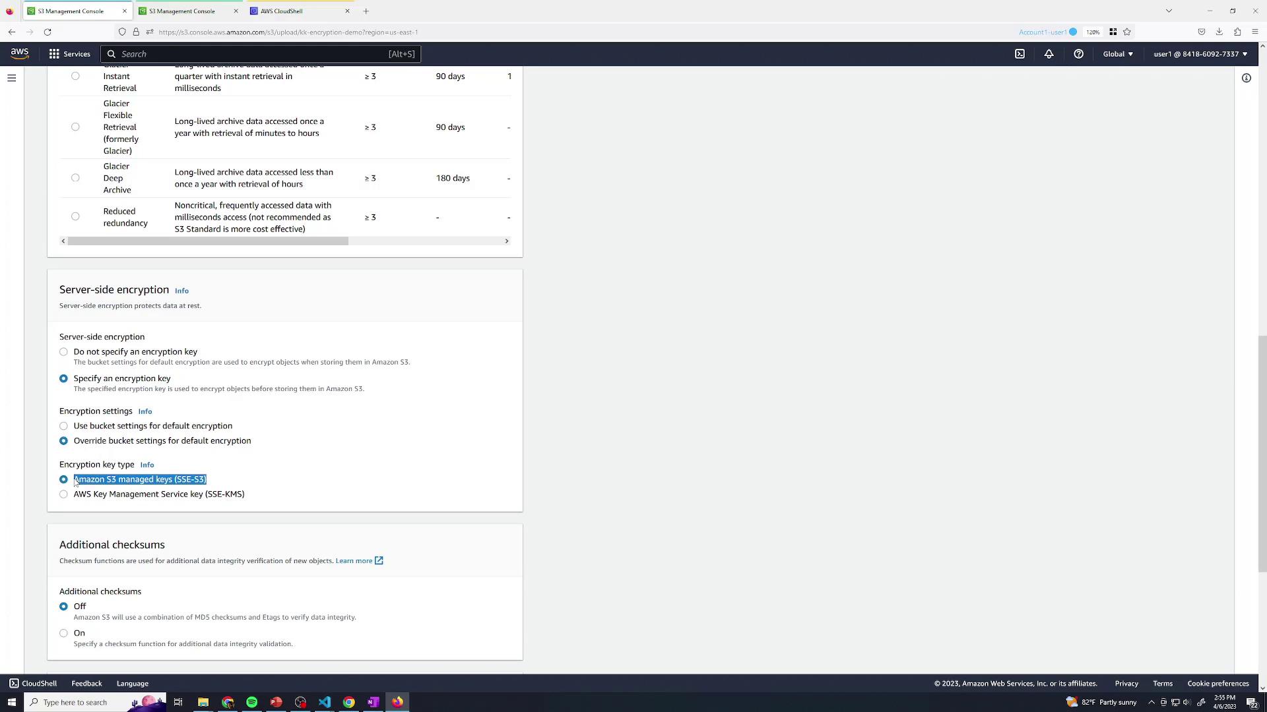Switch to the second S3 Management Console tab
Image resolution: width=1267 pixels, height=712 pixels.
point(181,11)
